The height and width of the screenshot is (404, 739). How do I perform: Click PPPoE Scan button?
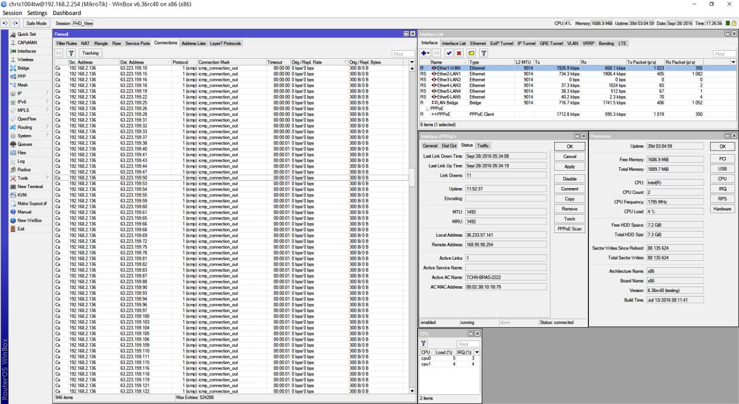click(569, 229)
